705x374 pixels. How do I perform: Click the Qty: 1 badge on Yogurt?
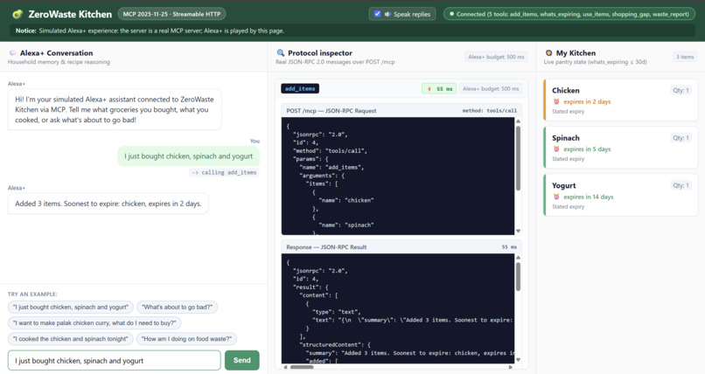point(681,185)
